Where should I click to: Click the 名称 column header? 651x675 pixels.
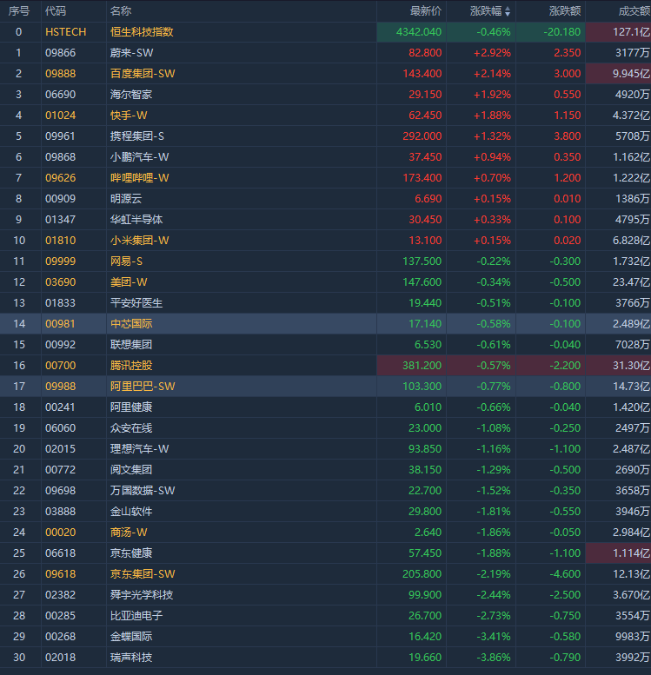(121, 11)
